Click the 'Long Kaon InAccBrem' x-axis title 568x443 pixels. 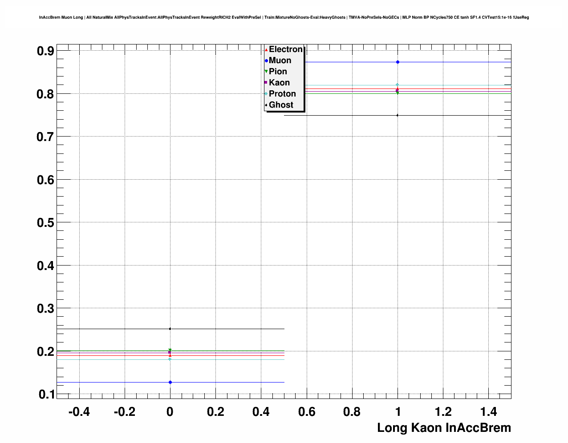coord(444,428)
